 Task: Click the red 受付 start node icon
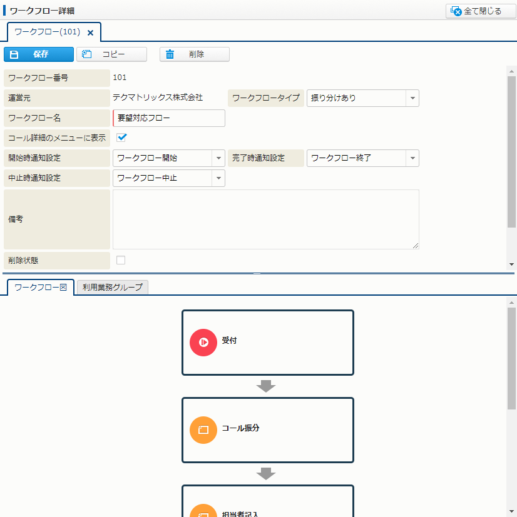pos(203,342)
